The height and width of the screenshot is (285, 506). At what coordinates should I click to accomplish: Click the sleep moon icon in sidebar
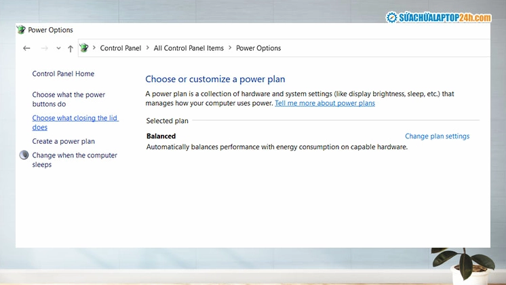(x=24, y=155)
